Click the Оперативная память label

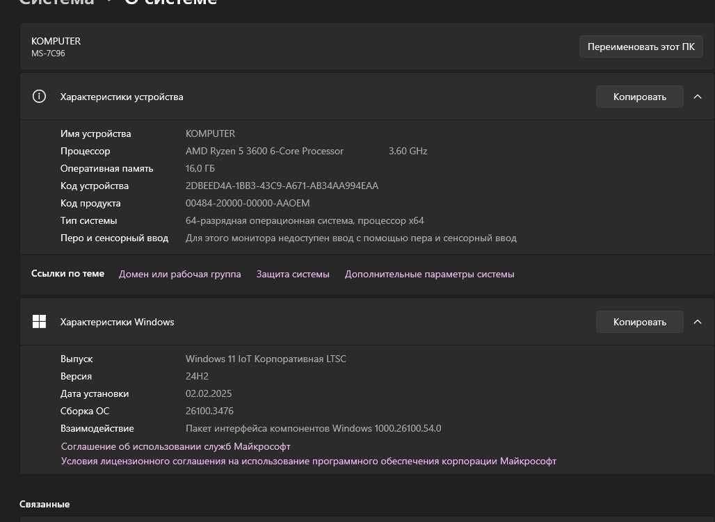(106, 168)
